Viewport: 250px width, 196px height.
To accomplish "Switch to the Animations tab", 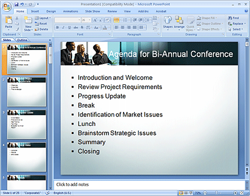I will click(x=70, y=11).
